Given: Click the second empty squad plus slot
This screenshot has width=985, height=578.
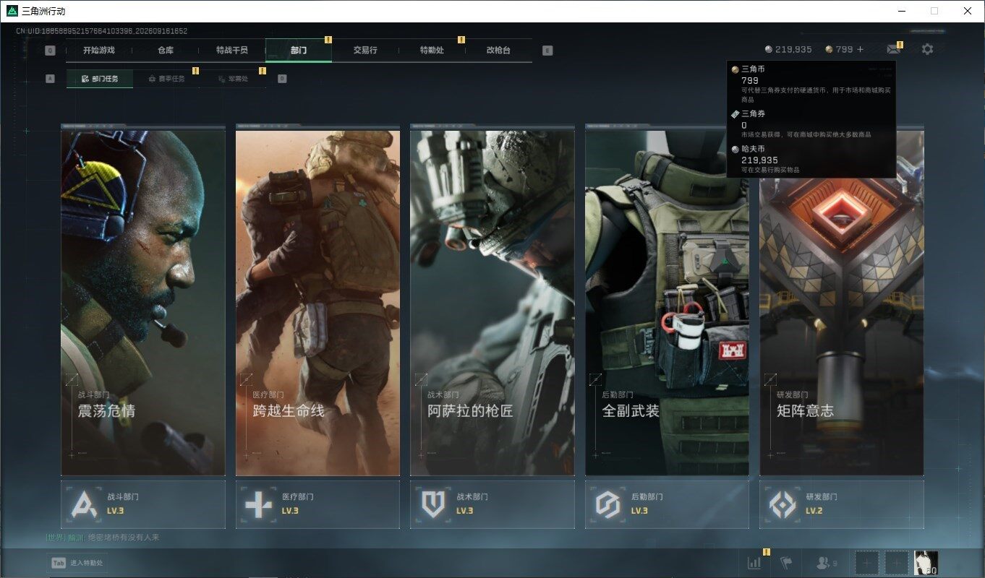Looking at the screenshot, I should [897, 563].
